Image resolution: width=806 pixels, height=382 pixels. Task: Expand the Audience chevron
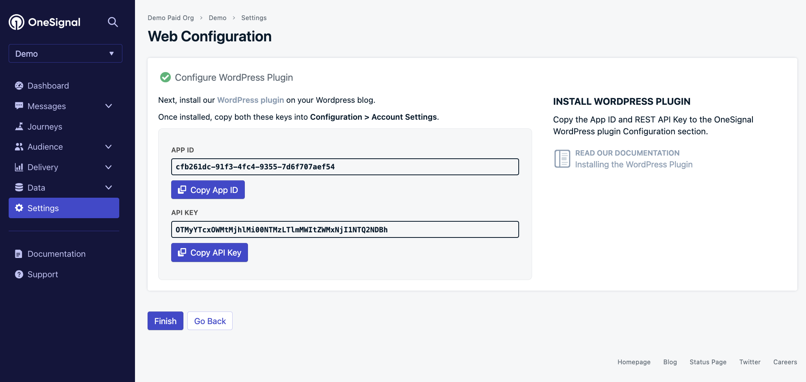[109, 146]
